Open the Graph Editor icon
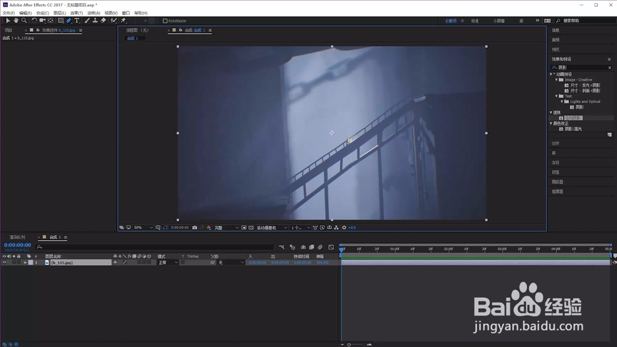 point(331,247)
